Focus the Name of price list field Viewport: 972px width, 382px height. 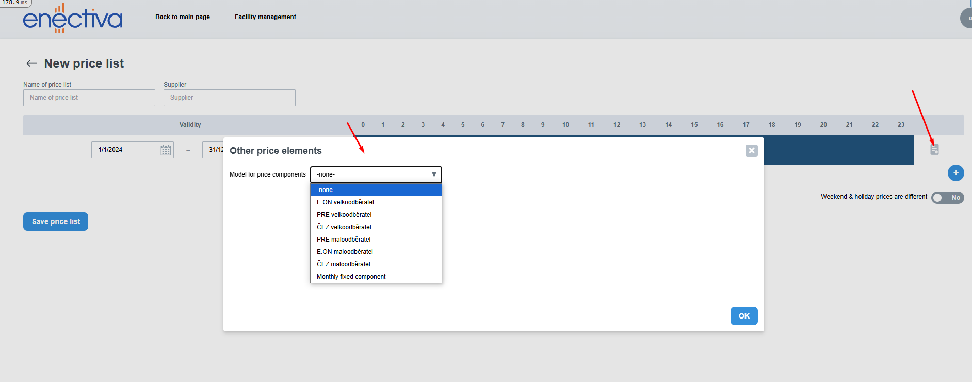(x=89, y=98)
